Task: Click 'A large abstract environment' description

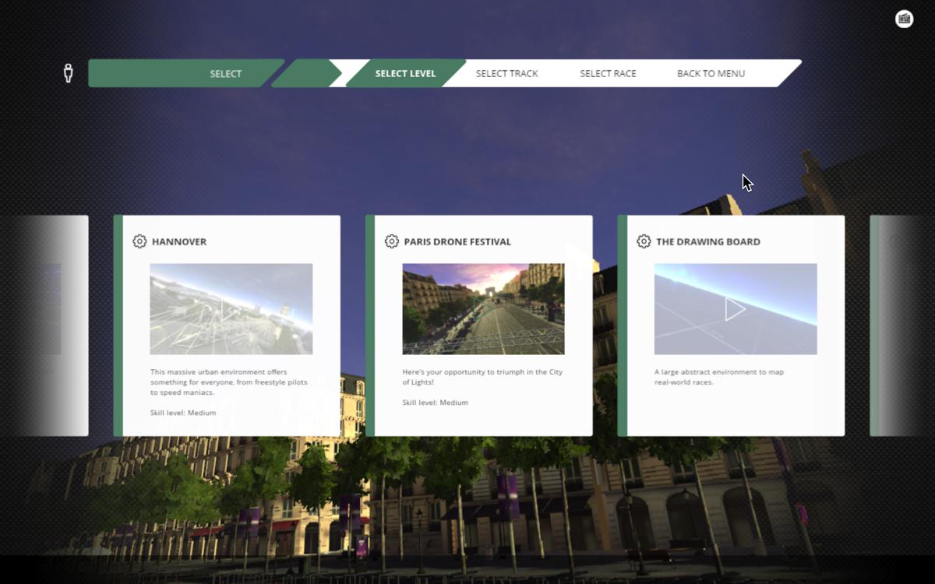Action: 719,377
